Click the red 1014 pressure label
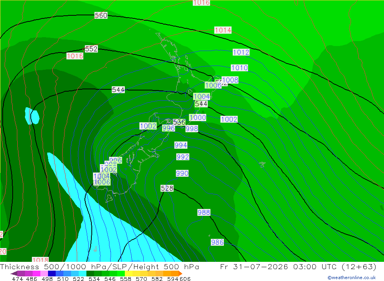This screenshot has height=281, width=384. click(x=223, y=30)
